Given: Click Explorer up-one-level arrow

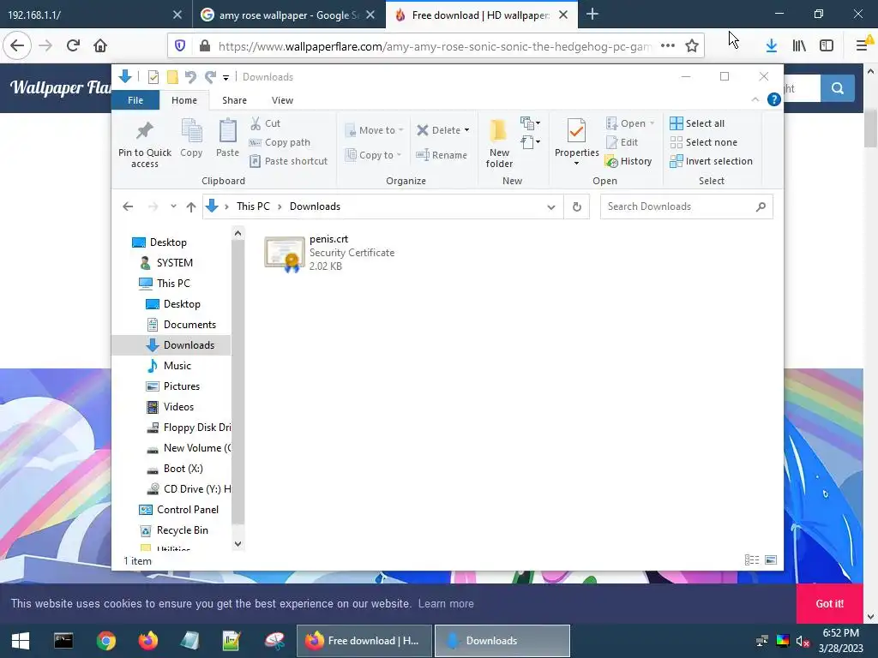Looking at the screenshot, I should pos(191,206).
